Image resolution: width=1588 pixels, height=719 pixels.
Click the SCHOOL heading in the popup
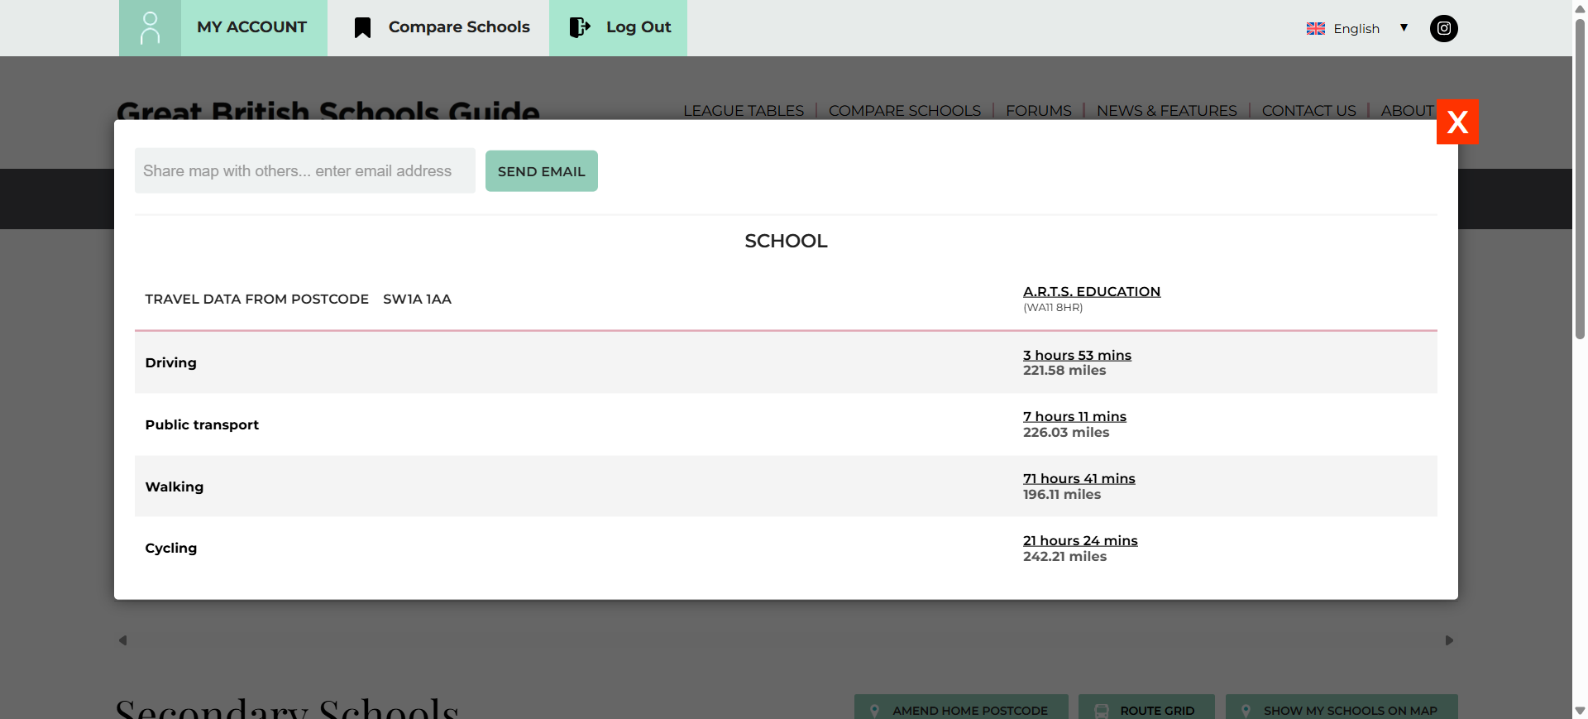click(786, 241)
